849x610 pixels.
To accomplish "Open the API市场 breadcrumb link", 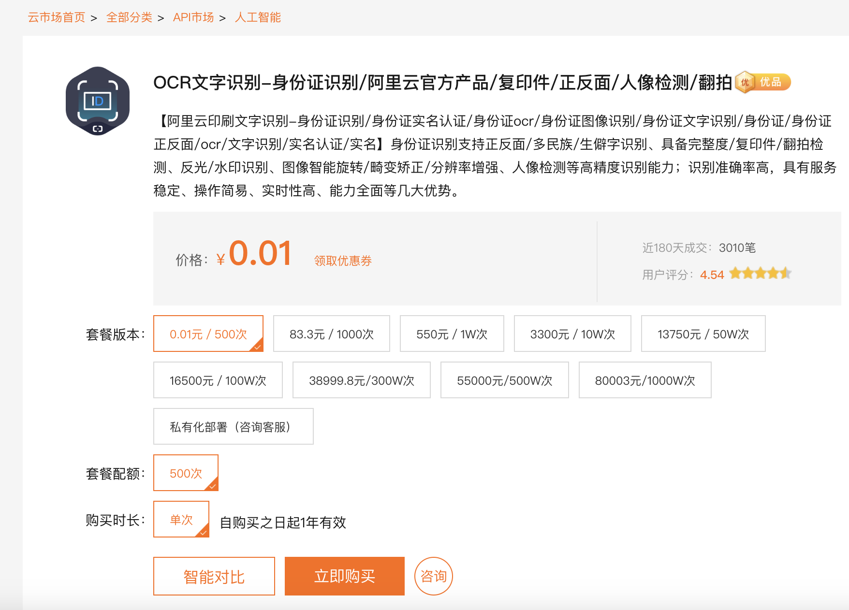I will [x=193, y=17].
